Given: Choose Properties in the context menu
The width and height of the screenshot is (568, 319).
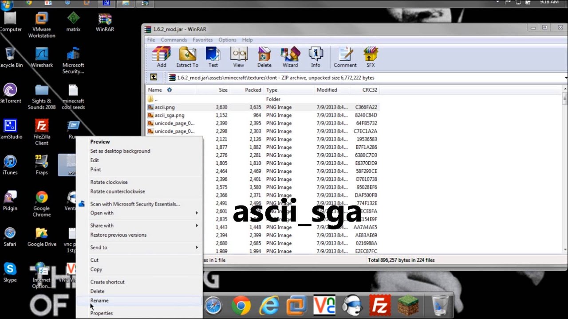Looking at the screenshot, I should coord(139,313).
